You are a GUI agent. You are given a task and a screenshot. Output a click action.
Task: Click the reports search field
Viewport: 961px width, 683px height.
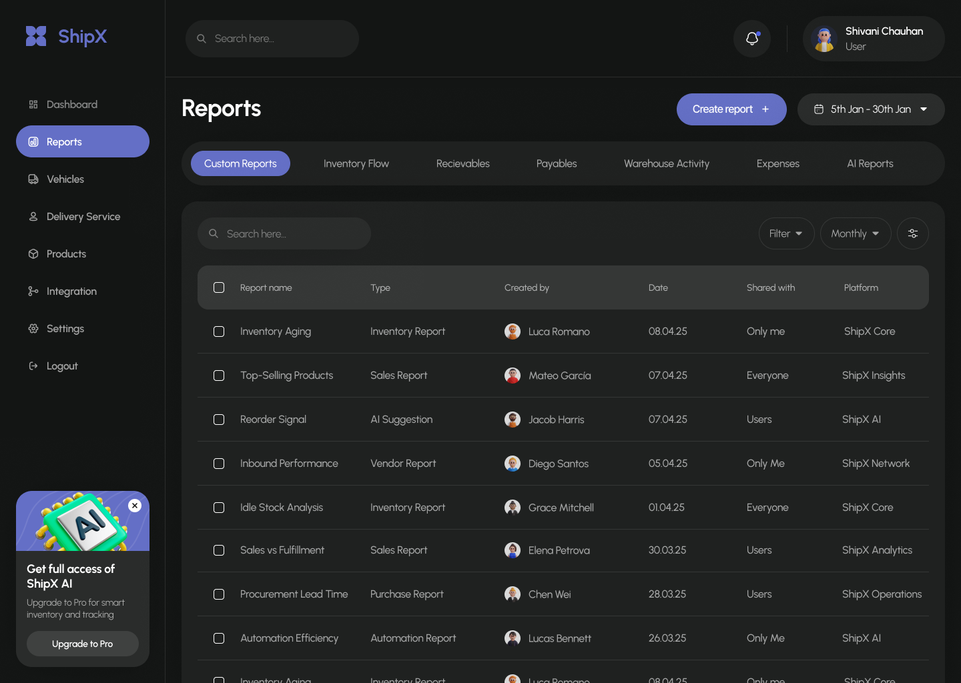[284, 233]
